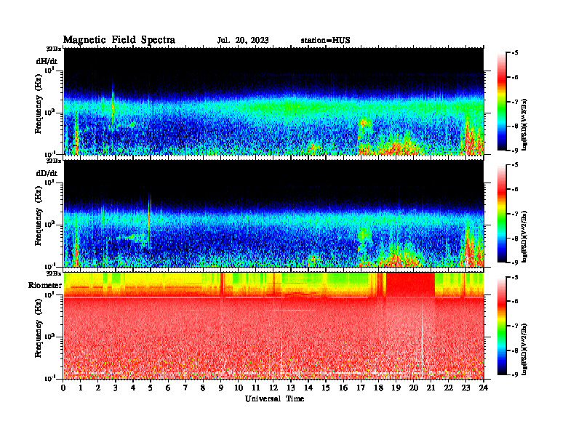The width and height of the screenshot is (576, 445).
Task: Click the "32Hz" label on the dH/dt panel
Action: (54, 49)
